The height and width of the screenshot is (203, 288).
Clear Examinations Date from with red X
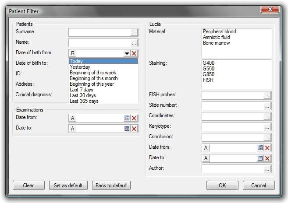coord(134,118)
